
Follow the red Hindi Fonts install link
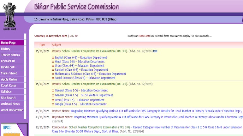[144, 36]
